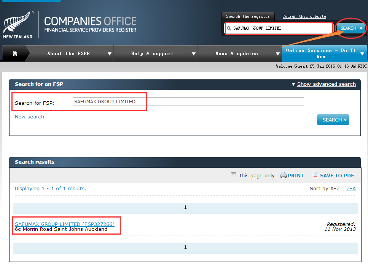Screen dimensions: 368x265
Task: Click the Show advanced search triangle
Action: [x=293, y=84]
